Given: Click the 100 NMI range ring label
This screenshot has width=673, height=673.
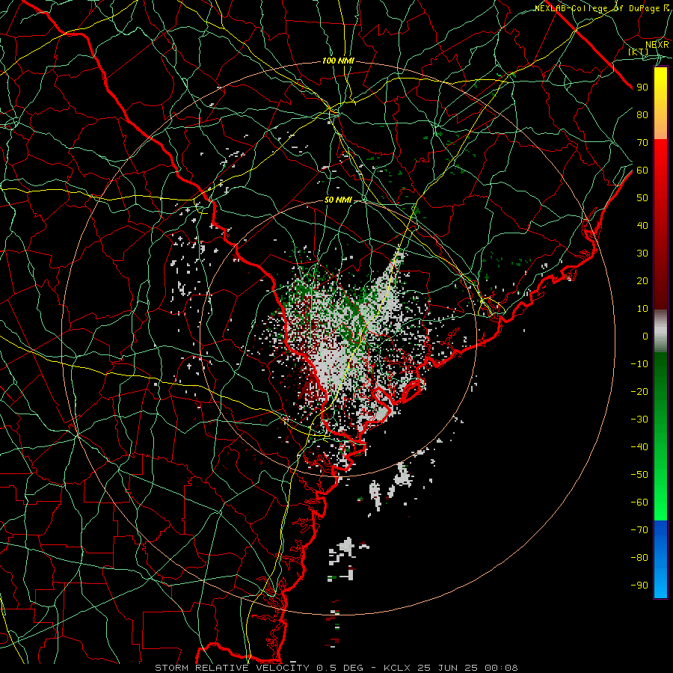Looking at the screenshot, I should pos(338,61).
